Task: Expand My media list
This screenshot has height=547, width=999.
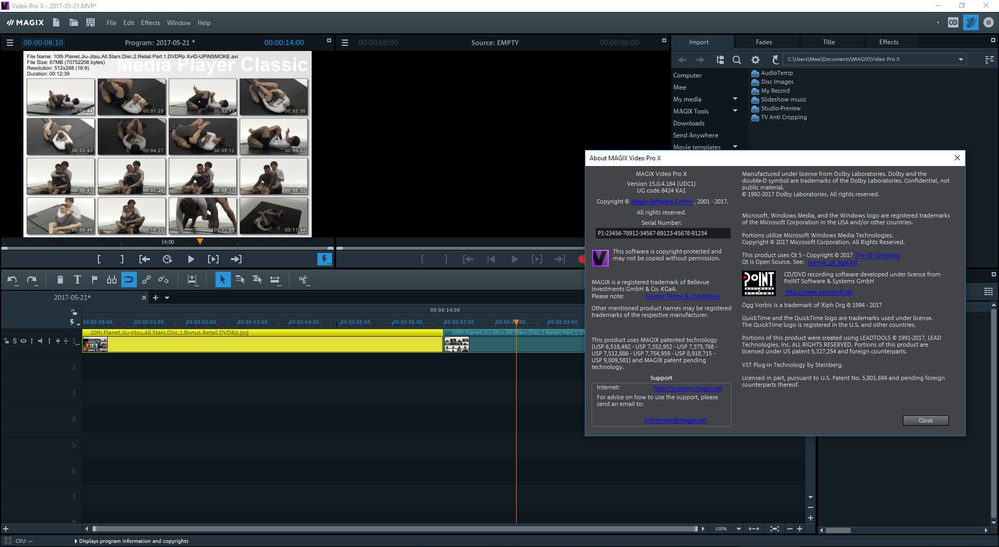Action: [x=735, y=99]
